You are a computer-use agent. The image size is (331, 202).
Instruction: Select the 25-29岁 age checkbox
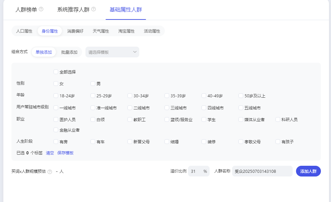[93, 96]
